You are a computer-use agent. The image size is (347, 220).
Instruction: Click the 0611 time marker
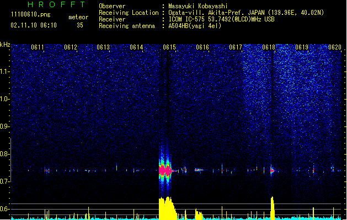(38, 47)
